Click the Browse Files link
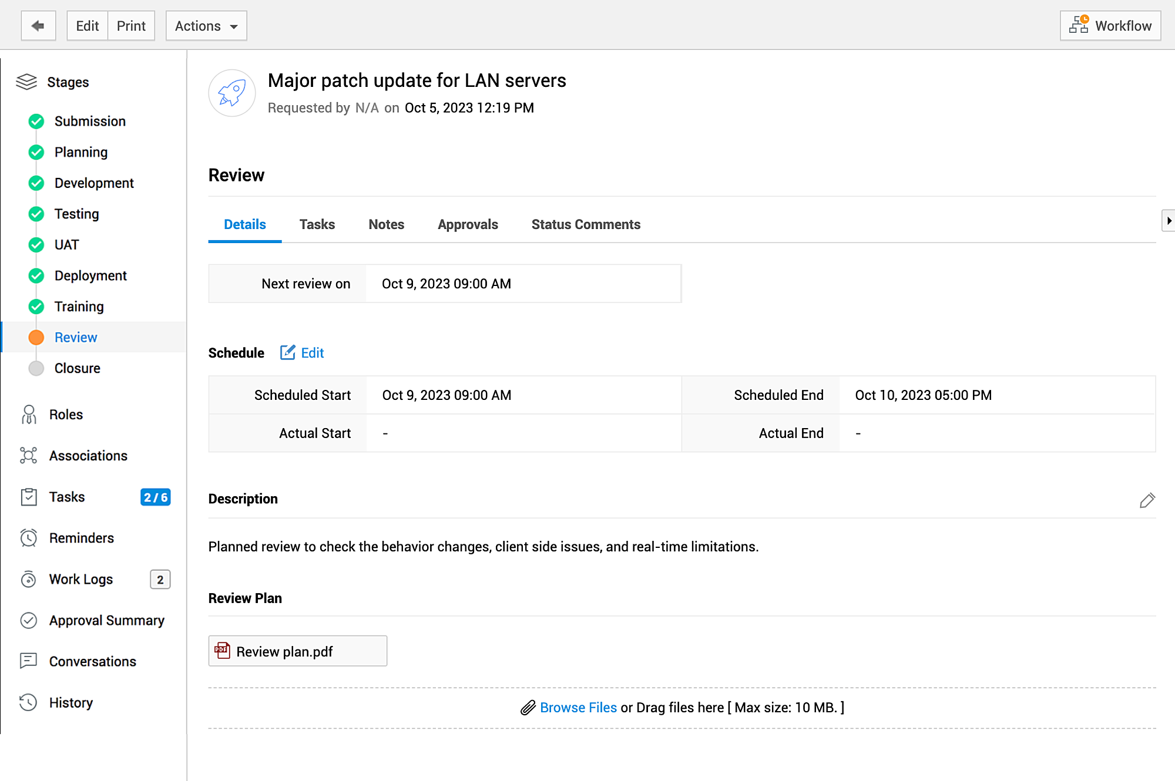This screenshot has height=781, width=1175. [578, 708]
